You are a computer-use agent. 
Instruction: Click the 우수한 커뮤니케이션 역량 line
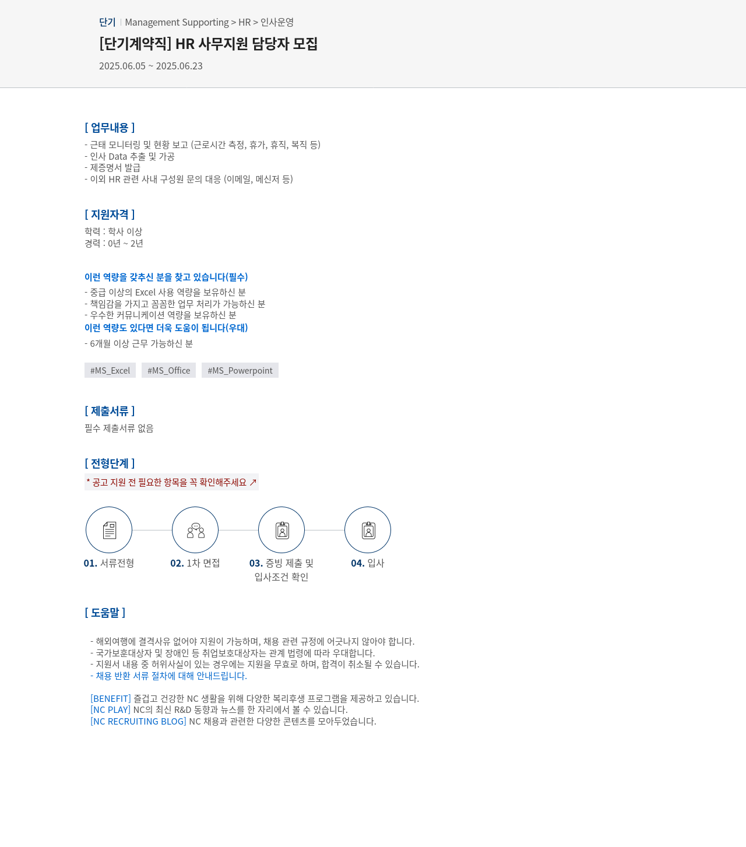point(161,315)
